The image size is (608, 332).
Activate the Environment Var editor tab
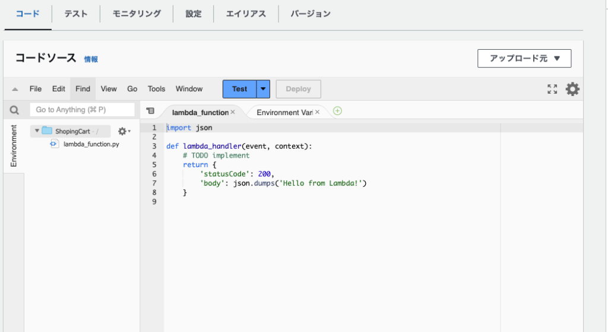pos(284,112)
